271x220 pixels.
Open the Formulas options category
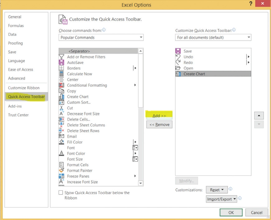tap(16, 25)
